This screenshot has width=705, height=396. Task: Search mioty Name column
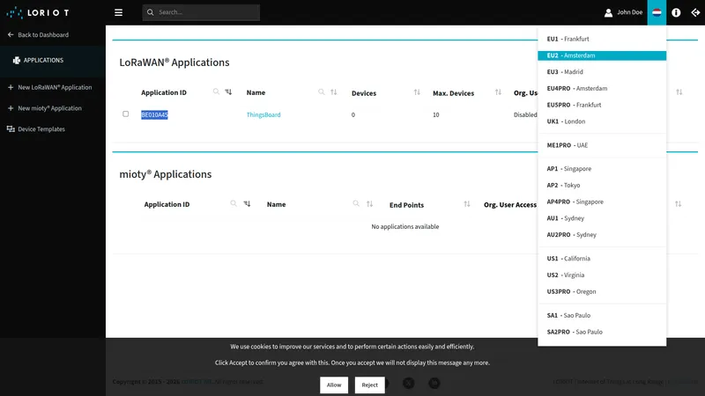click(x=356, y=203)
